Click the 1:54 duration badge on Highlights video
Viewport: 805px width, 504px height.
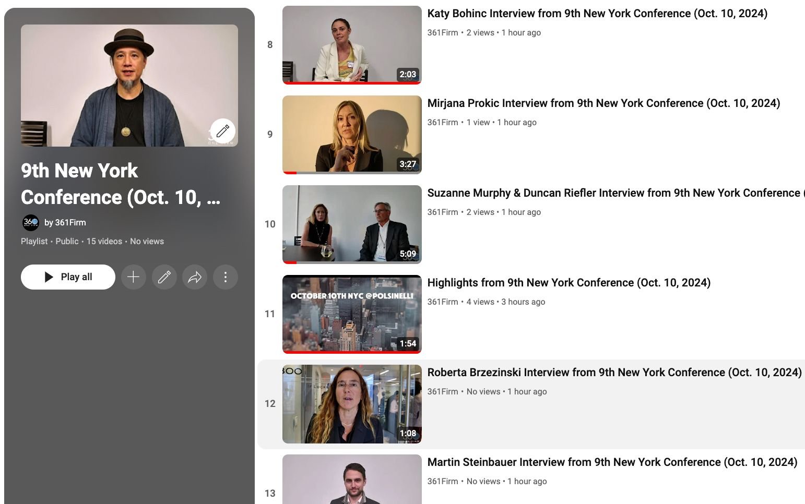408,343
